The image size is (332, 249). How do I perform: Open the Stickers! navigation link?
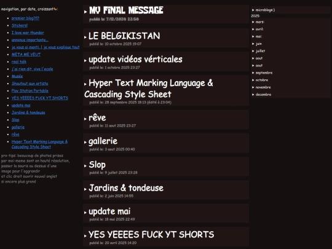tap(20, 25)
